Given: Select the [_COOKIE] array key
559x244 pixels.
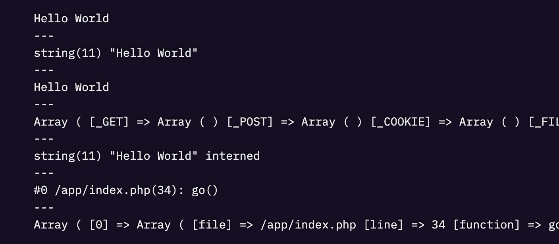Looking at the screenshot, I should (x=401, y=122).
